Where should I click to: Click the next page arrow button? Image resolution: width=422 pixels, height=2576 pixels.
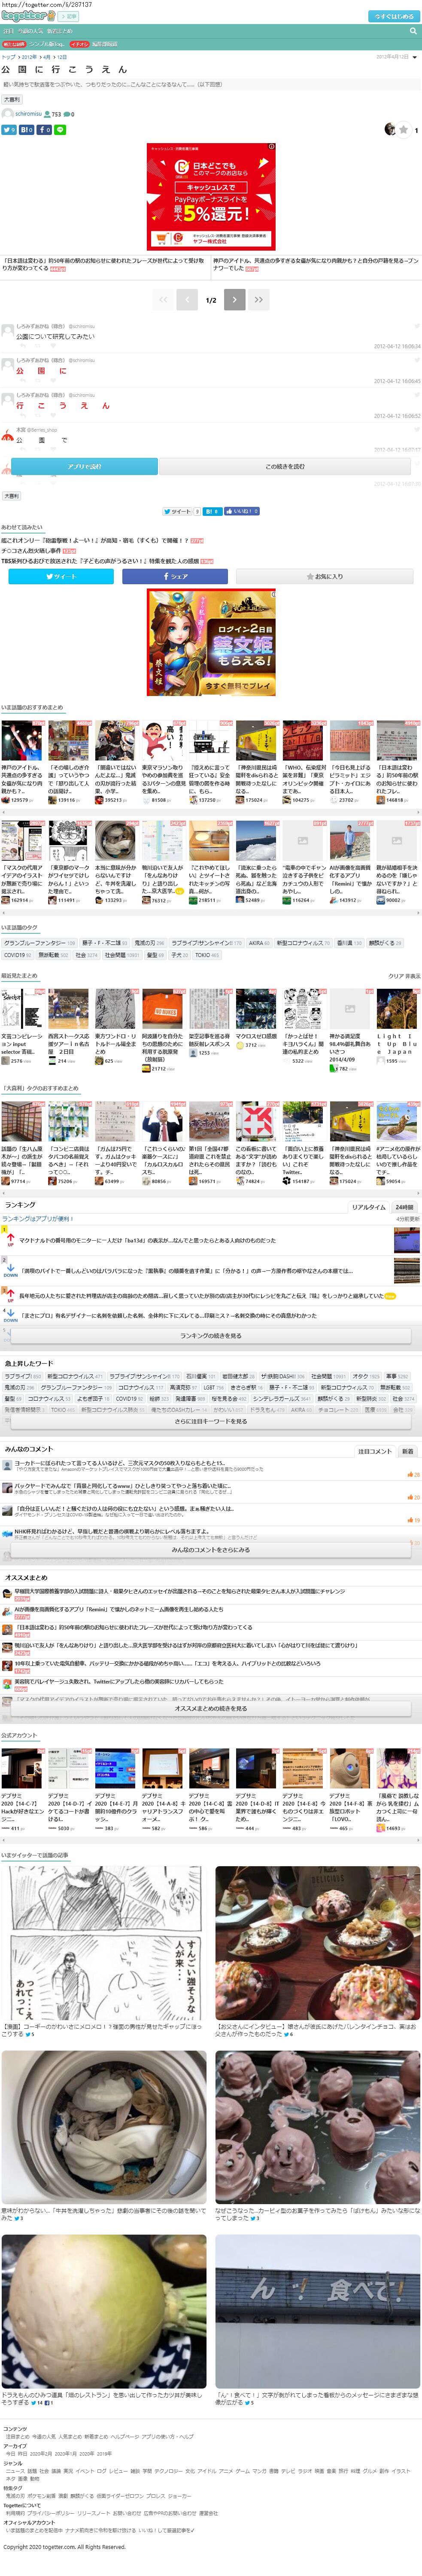click(234, 299)
